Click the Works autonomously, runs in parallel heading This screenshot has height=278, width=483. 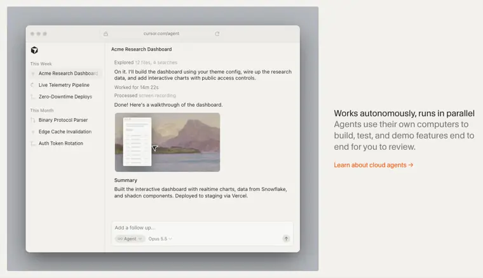[404, 114]
